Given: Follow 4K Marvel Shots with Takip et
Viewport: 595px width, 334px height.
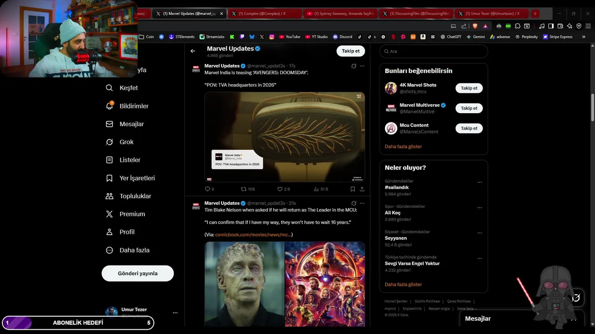Looking at the screenshot, I should pos(469,88).
